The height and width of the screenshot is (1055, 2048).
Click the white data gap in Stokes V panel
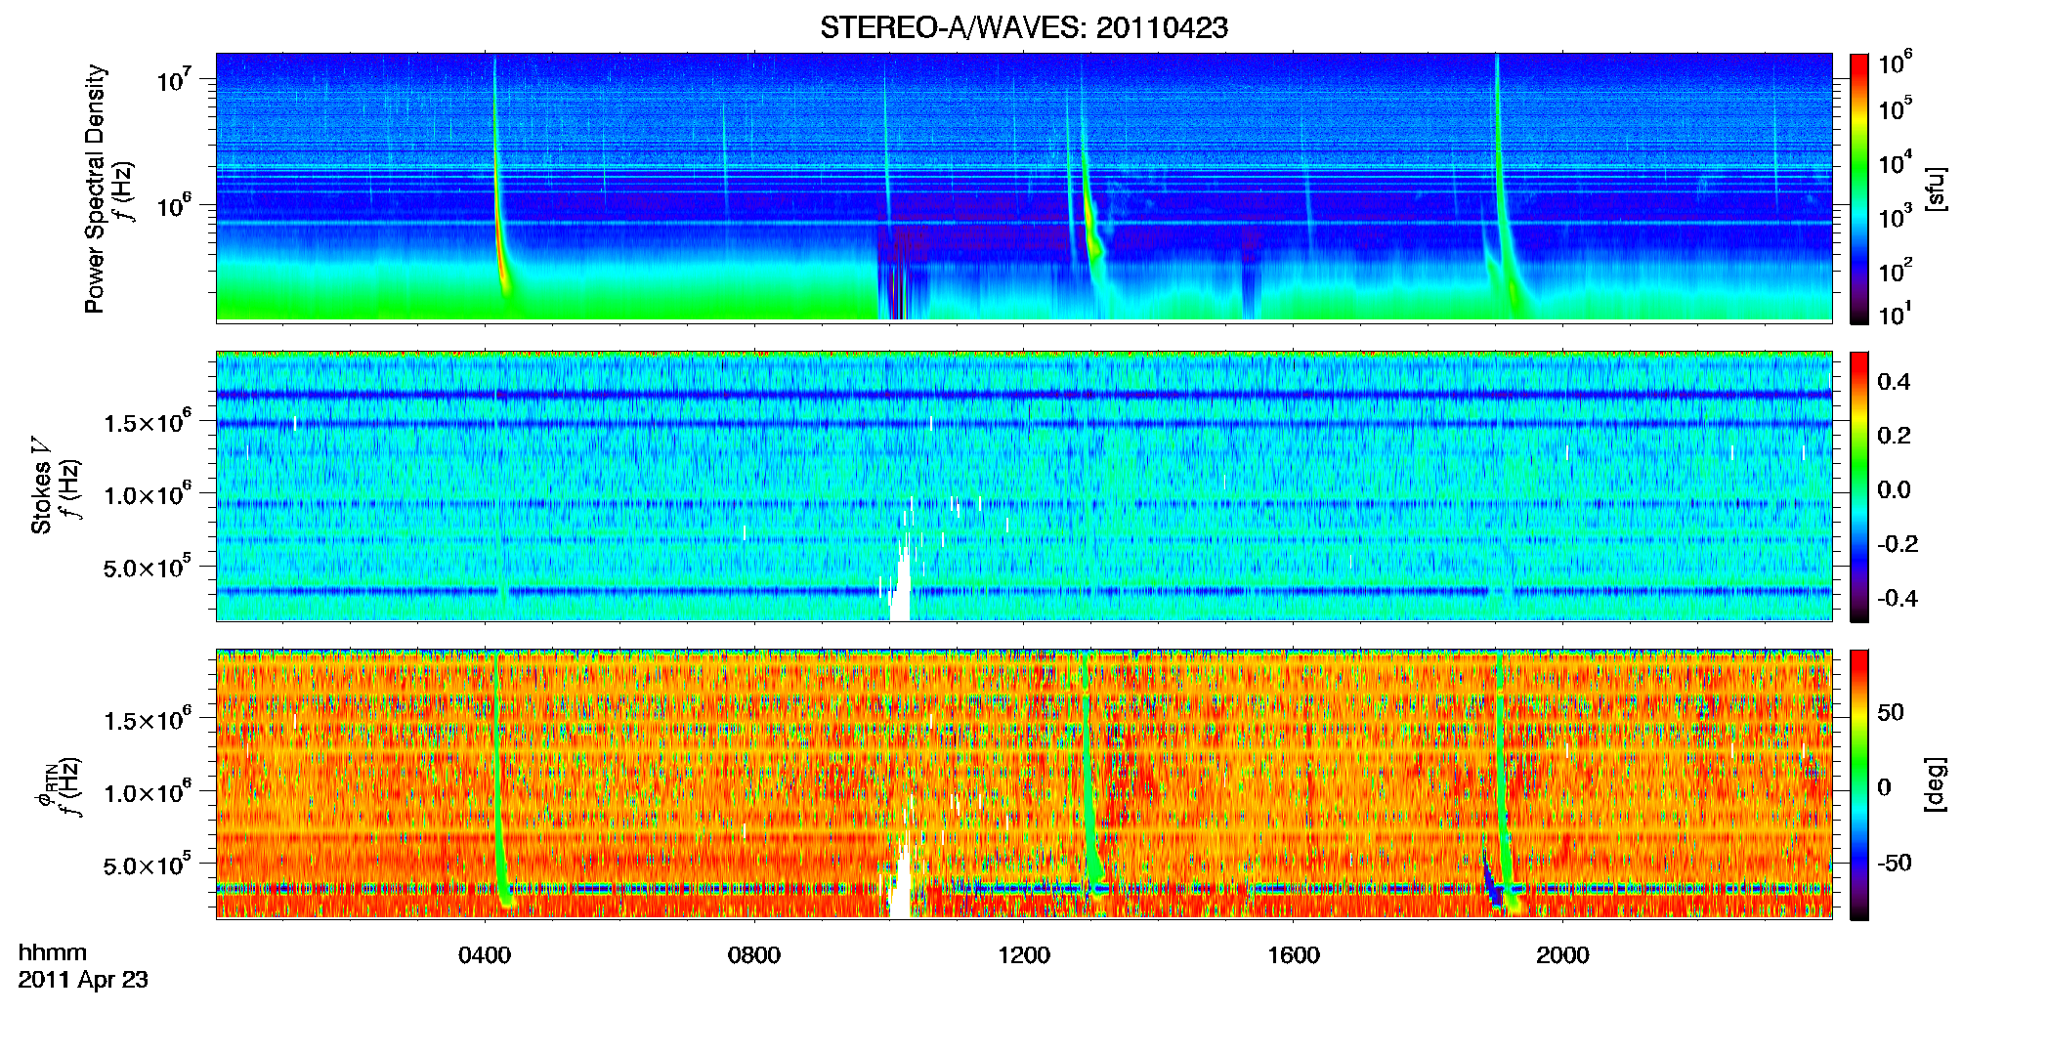pos(900,584)
